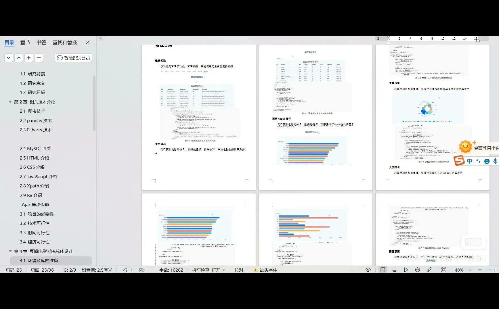Go to heading 2.4 MySQL 介绍
The image size is (499, 309).
tap(36, 149)
